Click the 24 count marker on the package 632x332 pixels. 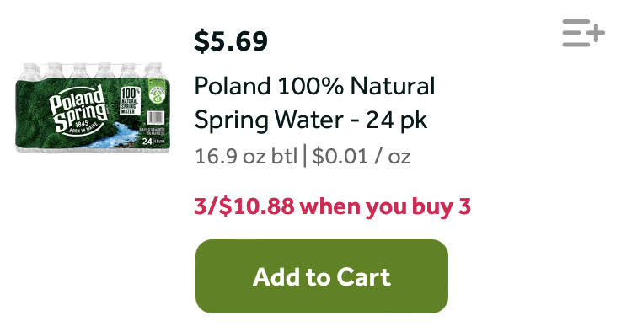[x=147, y=142]
